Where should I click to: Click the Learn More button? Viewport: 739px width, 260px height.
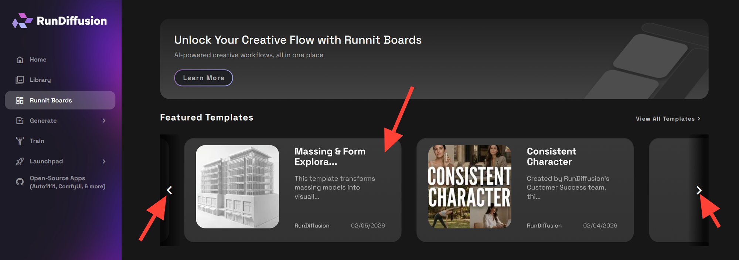[204, 78]
